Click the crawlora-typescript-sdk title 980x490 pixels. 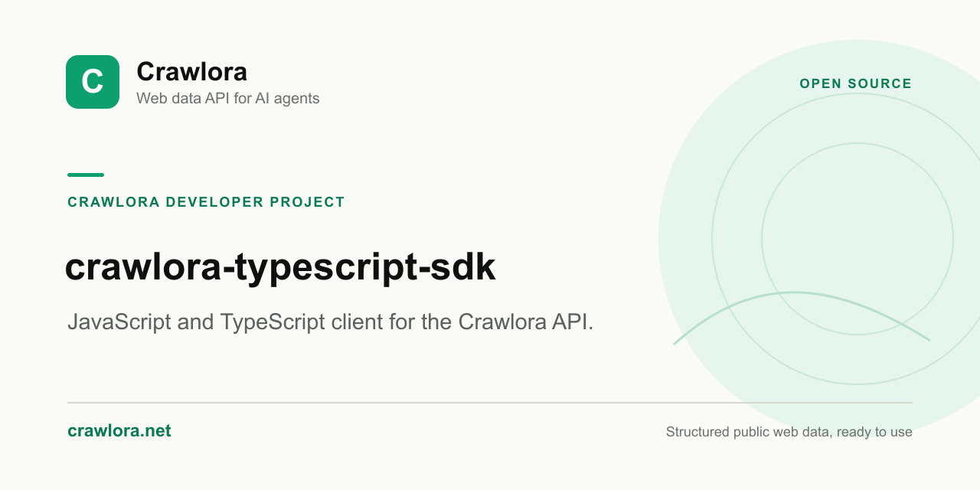(280, 268)
